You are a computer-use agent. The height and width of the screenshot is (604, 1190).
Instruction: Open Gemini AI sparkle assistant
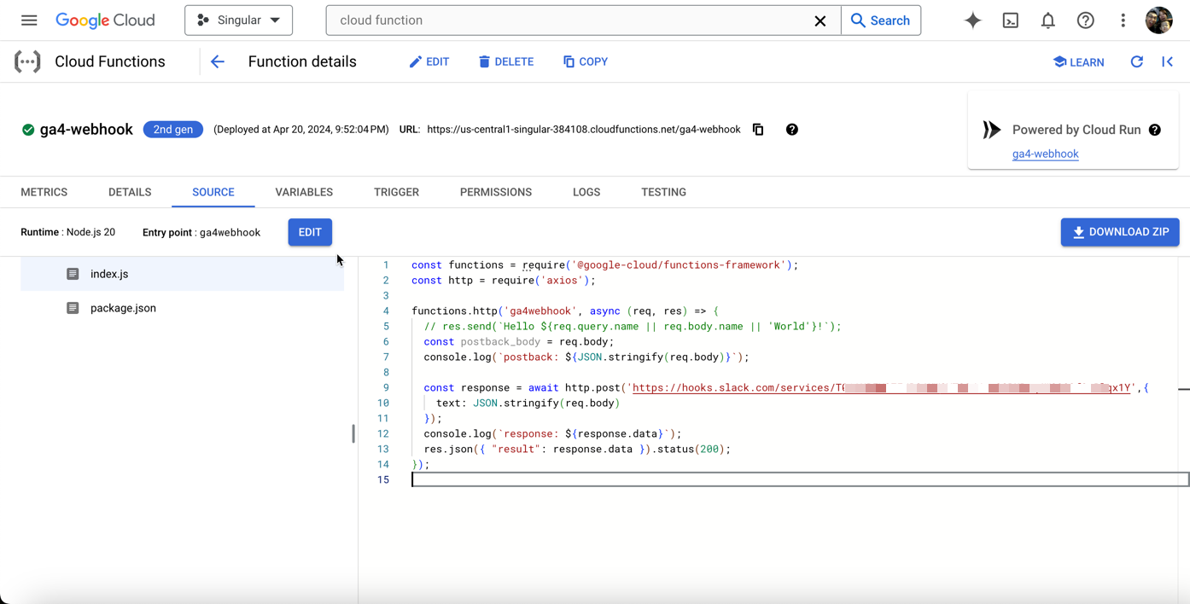(x=973, y=20)
